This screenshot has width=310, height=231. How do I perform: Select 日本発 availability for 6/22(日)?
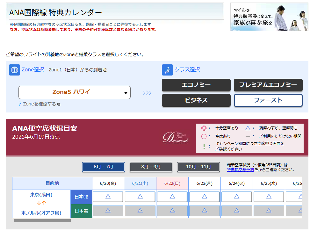[172, 197]
